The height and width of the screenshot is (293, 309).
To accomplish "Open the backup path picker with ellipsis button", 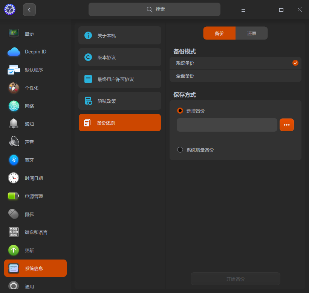I will pyautogui.click(x=287, y=124).
